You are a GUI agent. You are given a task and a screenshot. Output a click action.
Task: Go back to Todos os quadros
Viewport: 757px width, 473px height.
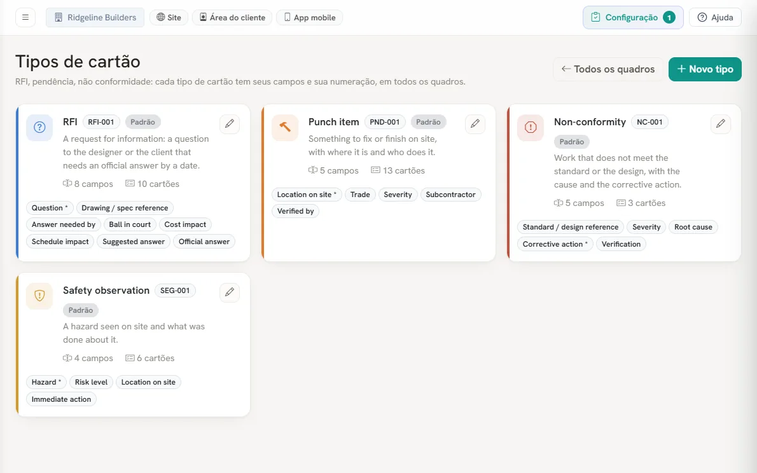click(608, 69)
